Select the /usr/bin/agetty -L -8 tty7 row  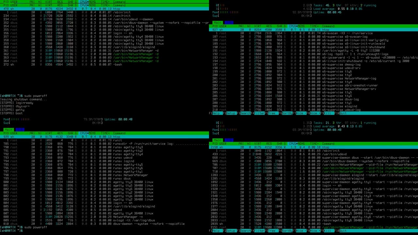[x=313, y=51]
